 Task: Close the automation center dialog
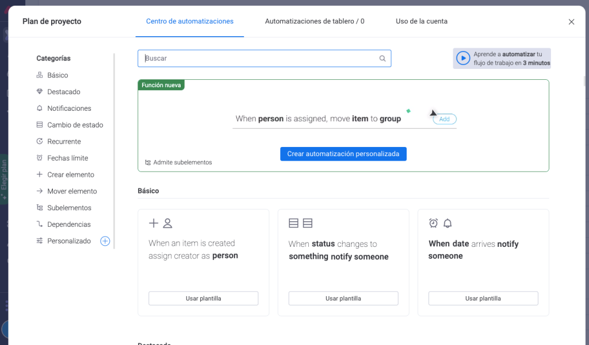coord(571,22)
